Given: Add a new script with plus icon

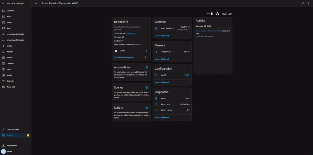Looking at the screenshot, I should tap(147, 108).
